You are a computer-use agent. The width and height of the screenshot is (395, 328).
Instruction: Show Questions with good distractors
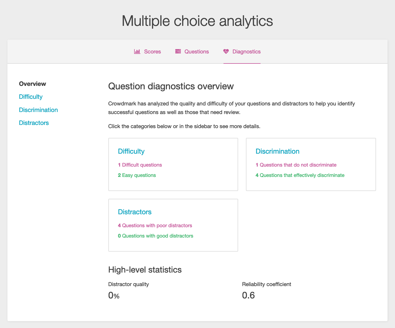[x=156, y=236]
